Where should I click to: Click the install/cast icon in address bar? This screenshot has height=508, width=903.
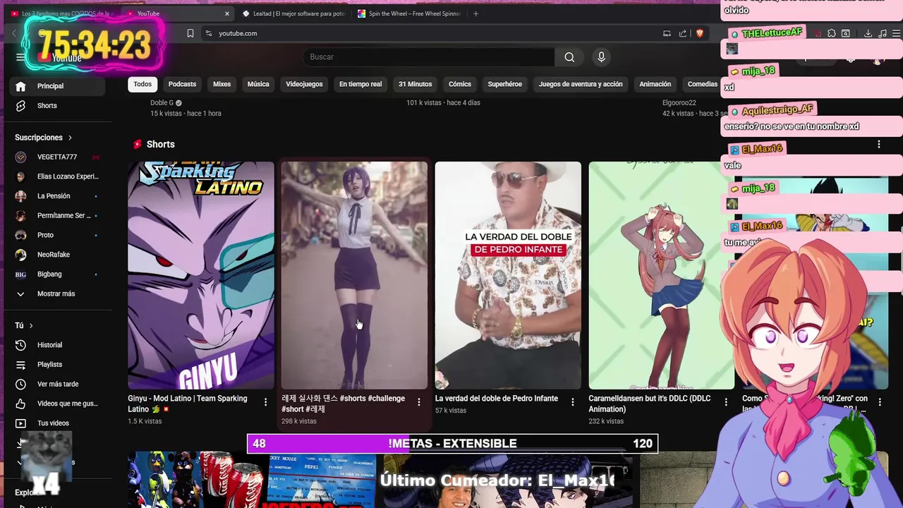(667, 33)
